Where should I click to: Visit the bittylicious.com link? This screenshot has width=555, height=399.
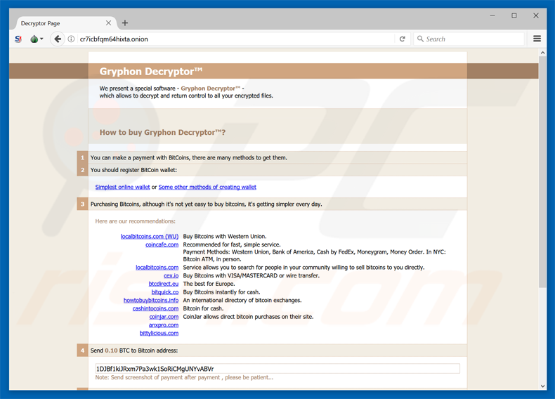click(x=159, y=333)
